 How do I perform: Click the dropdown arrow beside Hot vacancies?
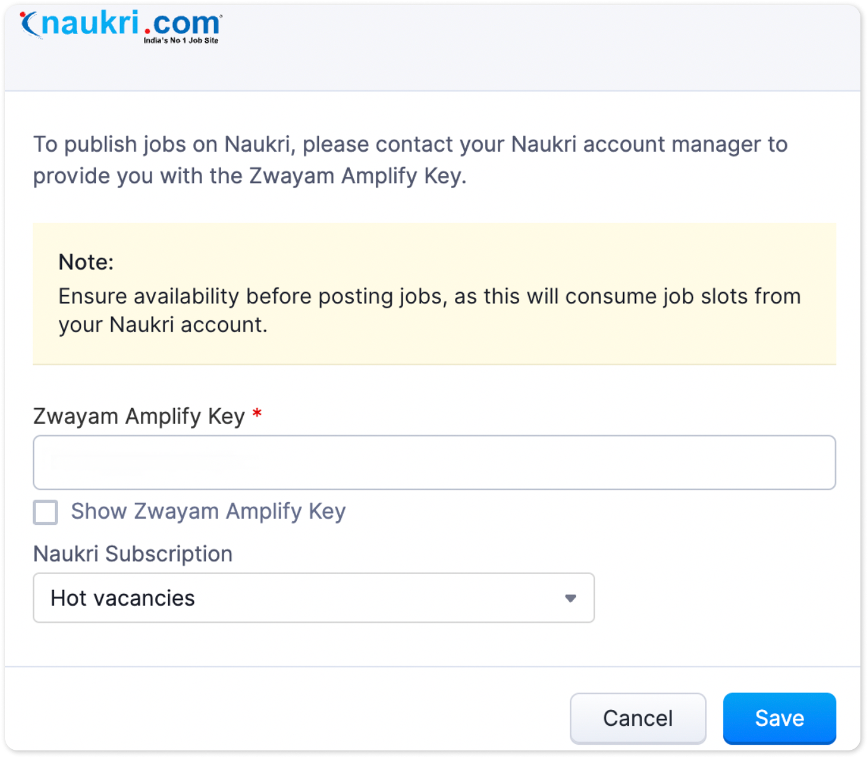[570, 598]
